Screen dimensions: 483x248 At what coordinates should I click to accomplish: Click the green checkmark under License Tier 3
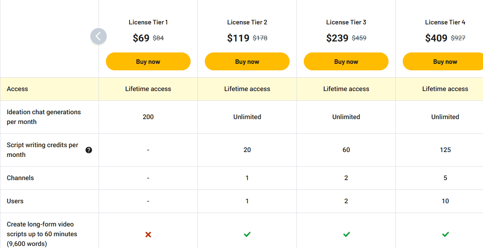(x=346, y=235)
